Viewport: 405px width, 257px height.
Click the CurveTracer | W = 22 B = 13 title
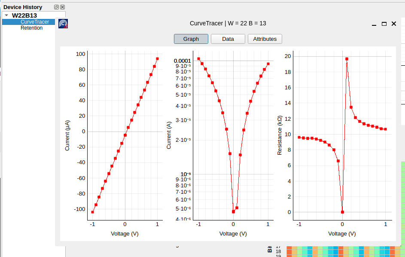pyautogui.click(x=228, y=23)
